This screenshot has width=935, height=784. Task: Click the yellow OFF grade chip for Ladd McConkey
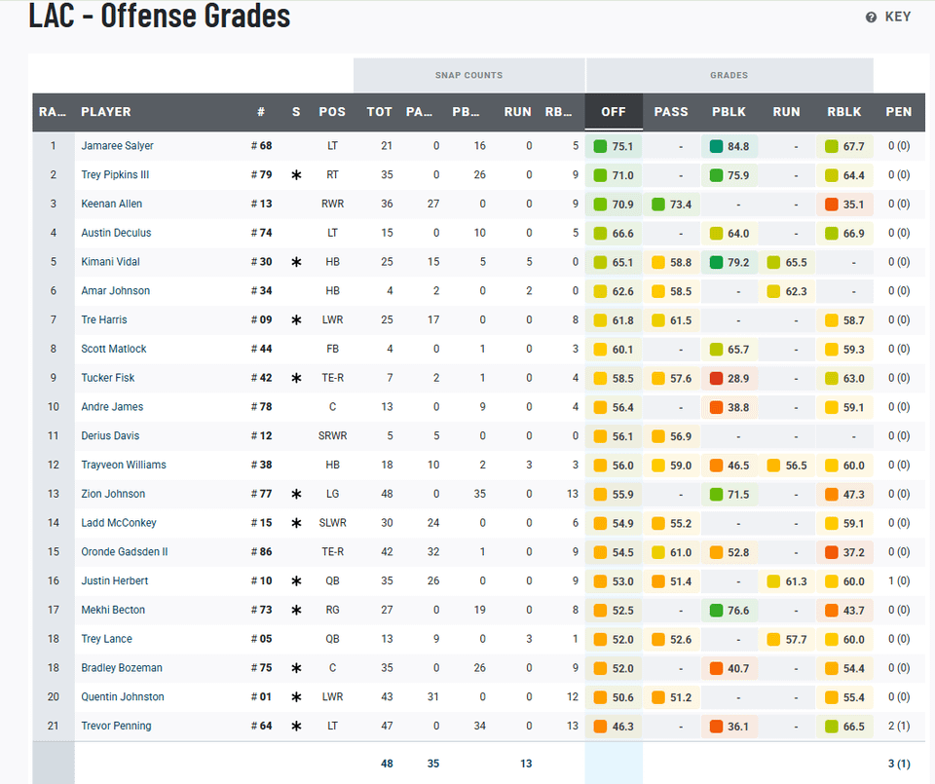coord(613,522)
